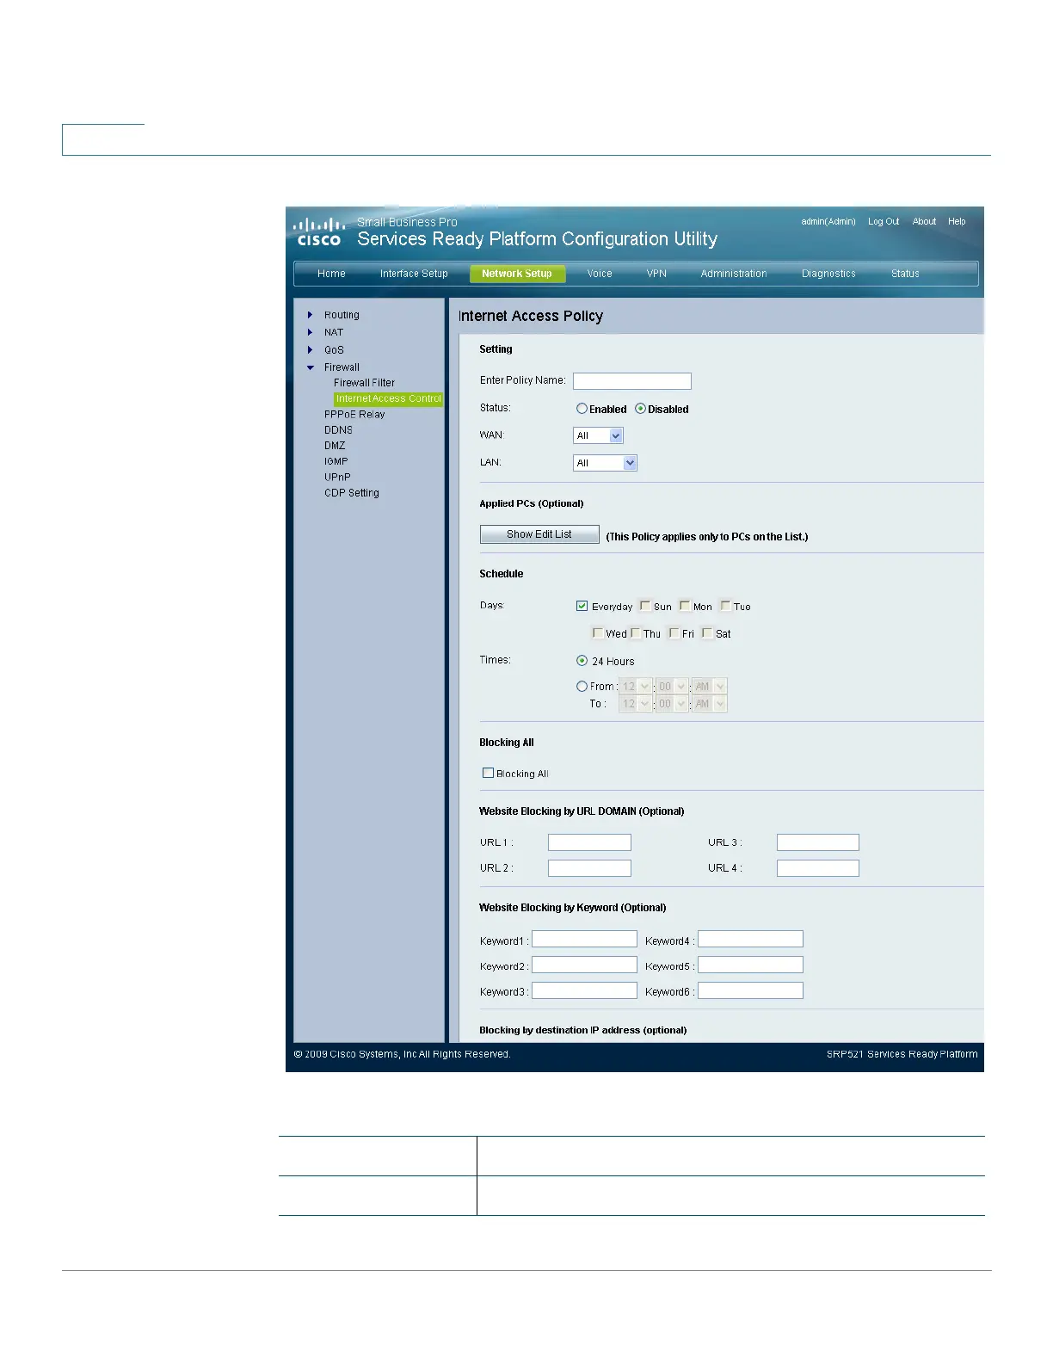Select Firewall Filter in sidebar
Image resolution: width=1053 pixels, height=1363 pixels.
(364, 383)
